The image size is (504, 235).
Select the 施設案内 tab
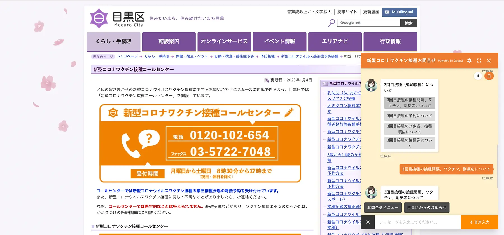coord(169,42)
